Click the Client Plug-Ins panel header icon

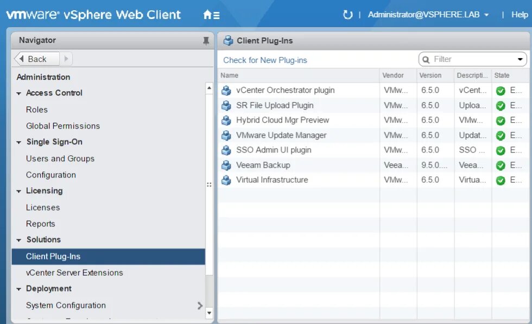[228, 41]
